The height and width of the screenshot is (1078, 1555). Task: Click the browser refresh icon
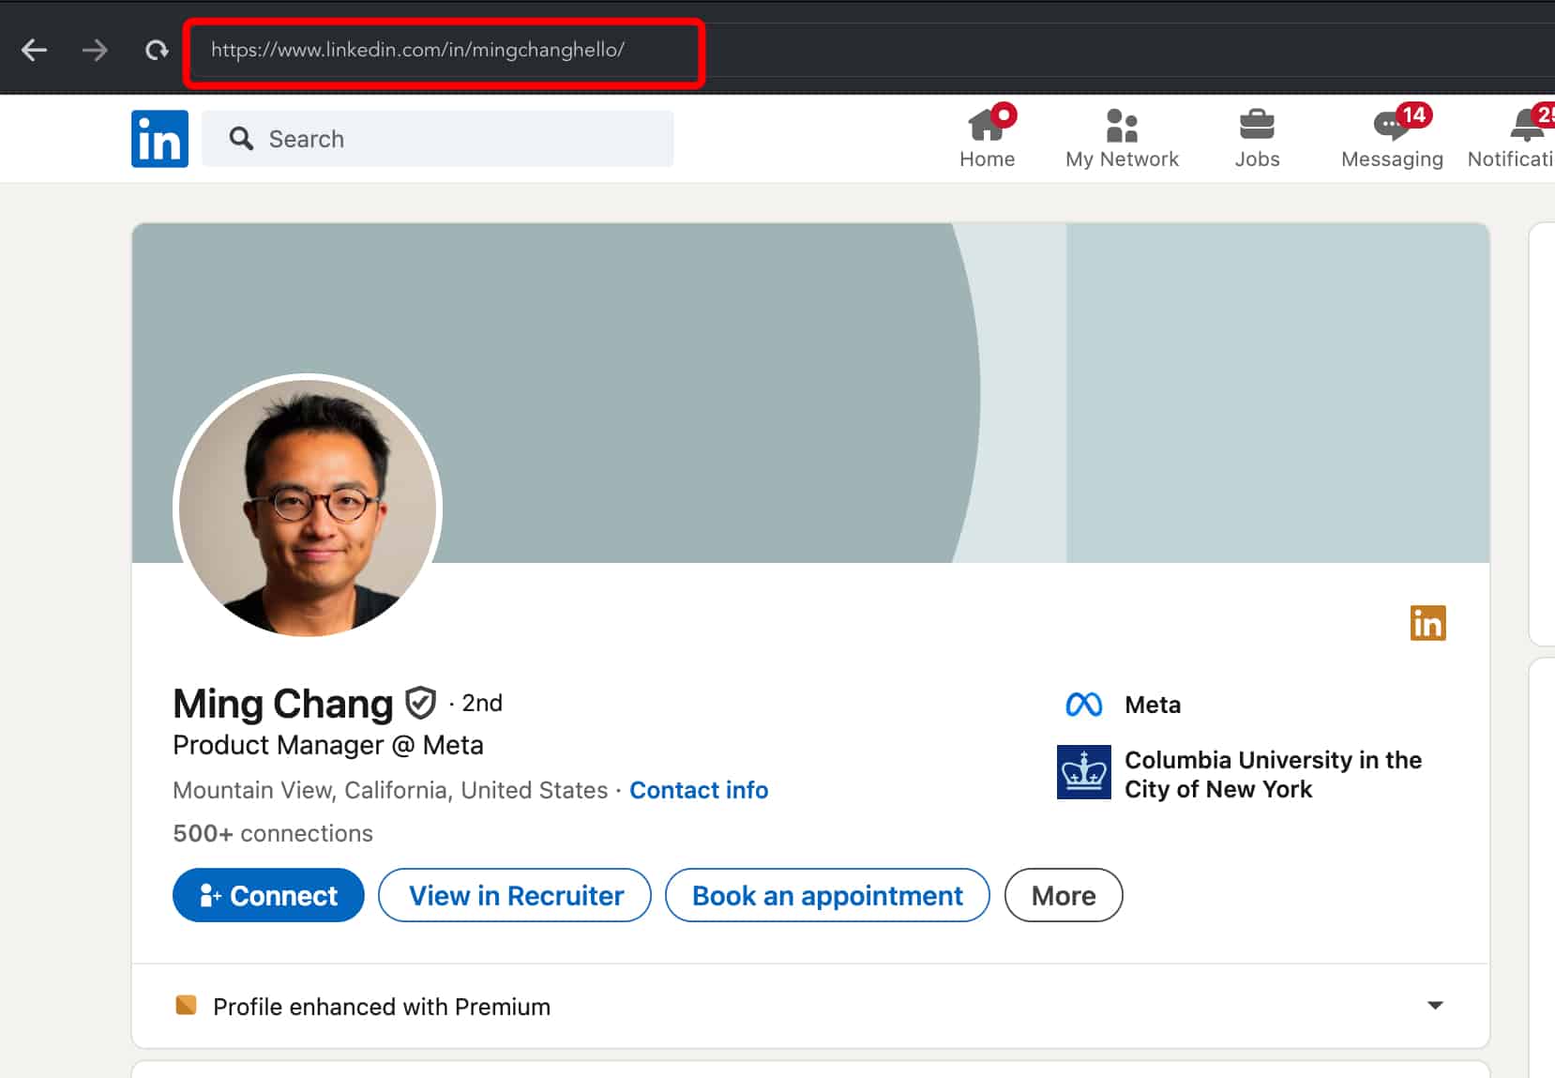(x=156, y=50)
